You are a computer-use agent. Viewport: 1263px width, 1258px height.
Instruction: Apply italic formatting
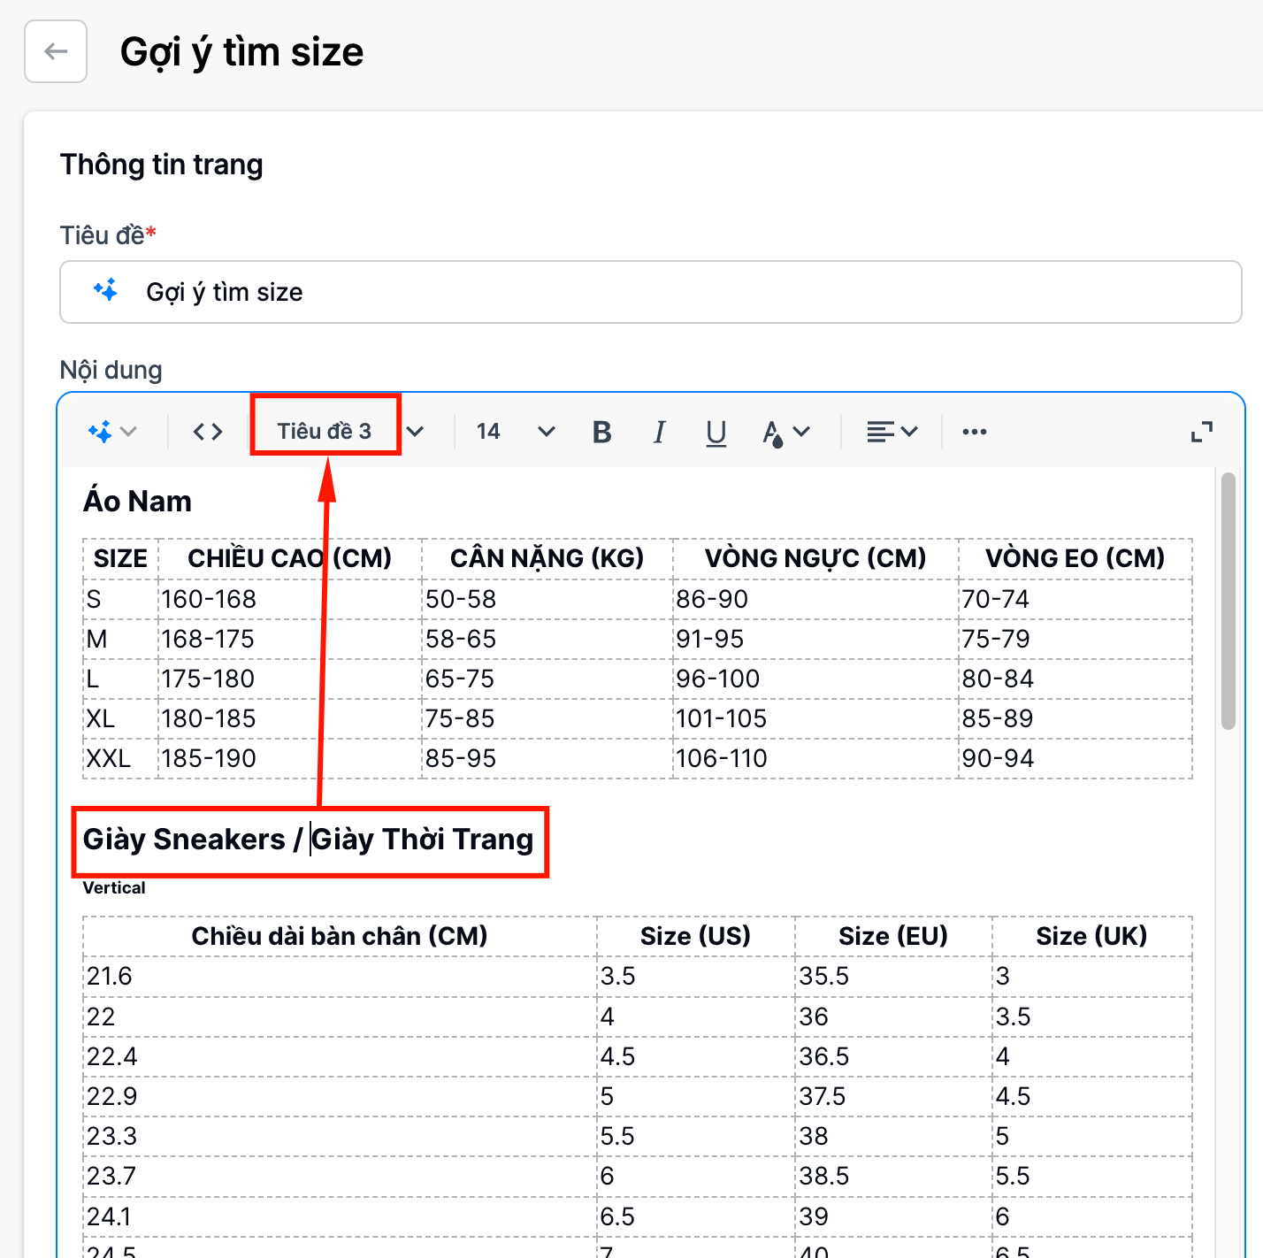tap(659, 432)
